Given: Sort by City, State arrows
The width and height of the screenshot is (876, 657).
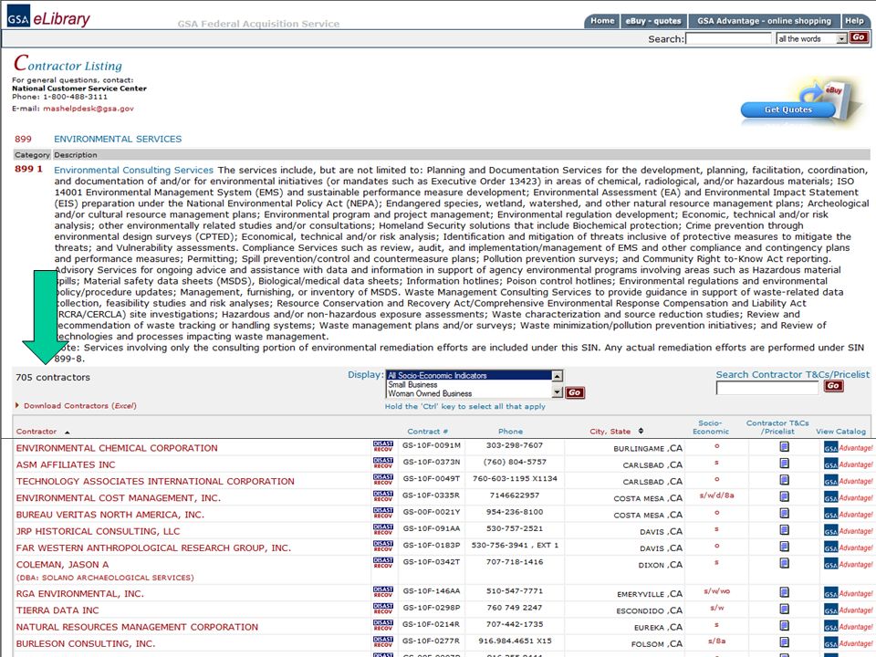Looking at the screenshot, I should click(641, 431).
